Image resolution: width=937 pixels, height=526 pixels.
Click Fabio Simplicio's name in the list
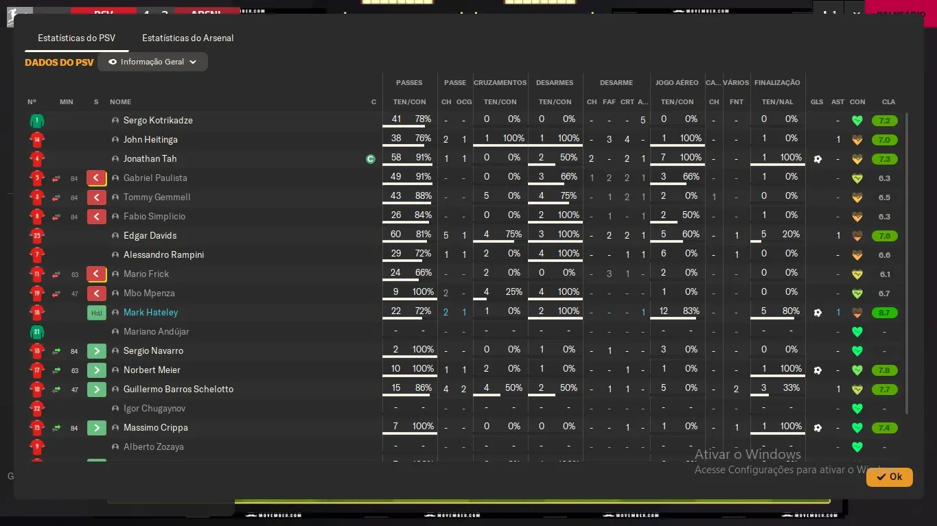coord(154,217)
